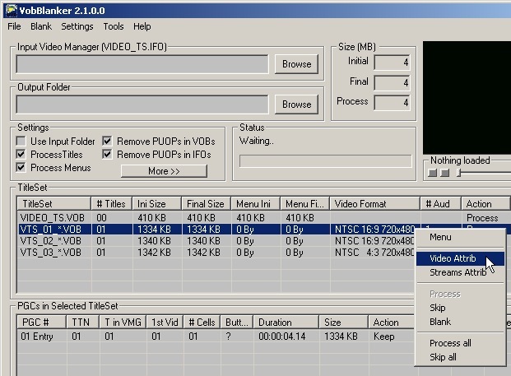The image size is (511, 376).
Task: Choose Blank in the context menu
Action: click(460, 322)
